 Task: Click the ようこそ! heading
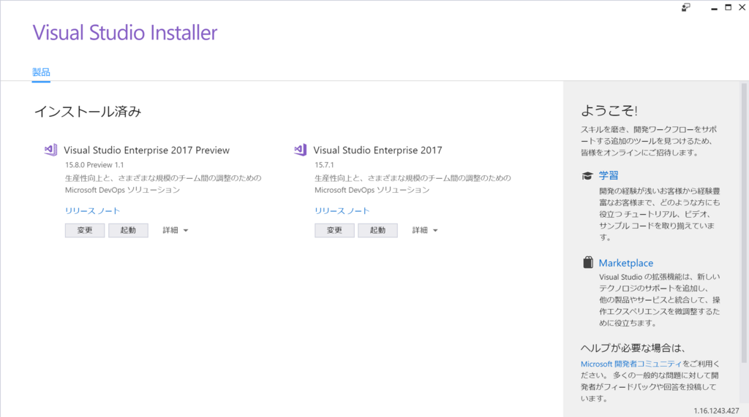tap(609, 111)
